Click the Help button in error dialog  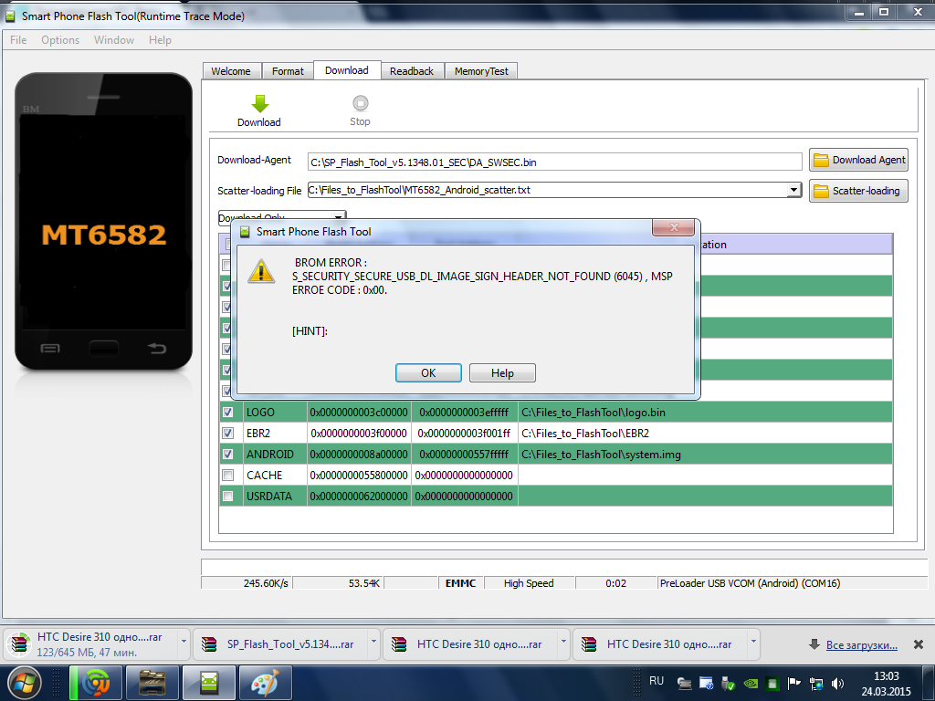[x=502, y=373]
